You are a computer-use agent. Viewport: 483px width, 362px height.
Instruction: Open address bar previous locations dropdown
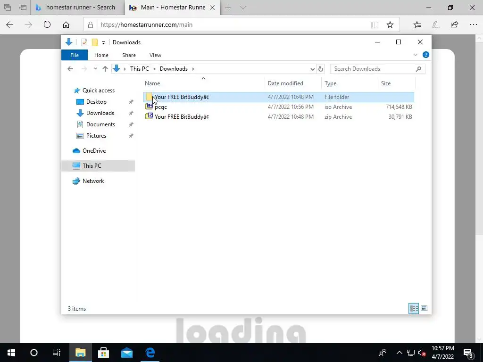(x=312, y=69)
